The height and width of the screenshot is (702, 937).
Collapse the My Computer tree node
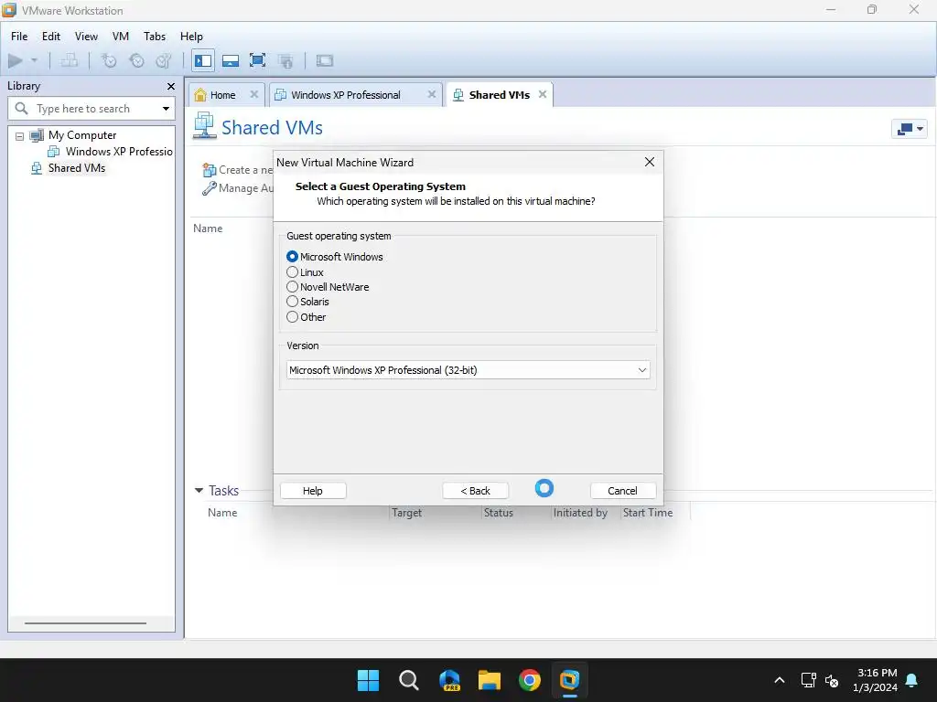[x=20, y=136]
